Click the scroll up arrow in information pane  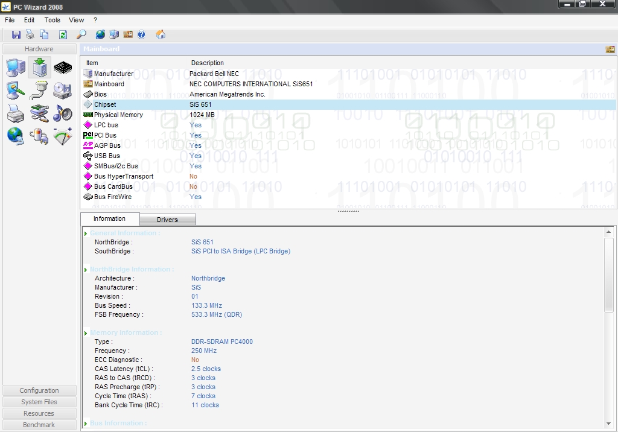(608, 232)
